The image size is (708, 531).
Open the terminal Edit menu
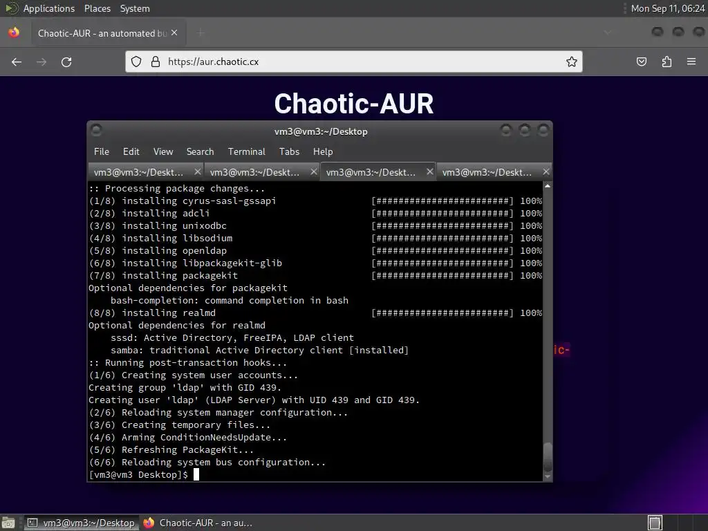click(x=131, y=151)
